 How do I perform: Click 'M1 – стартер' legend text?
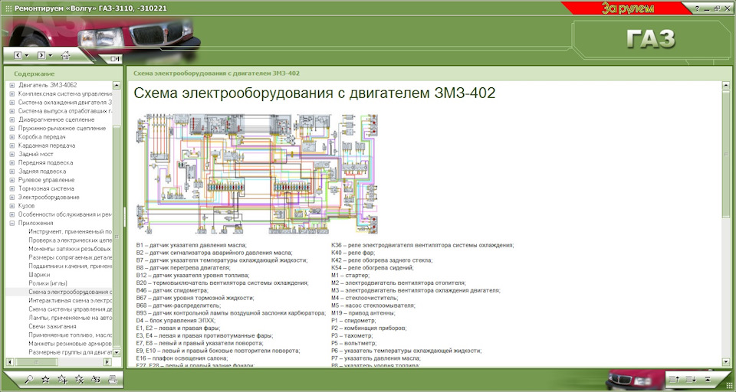(x=350, y=276)
